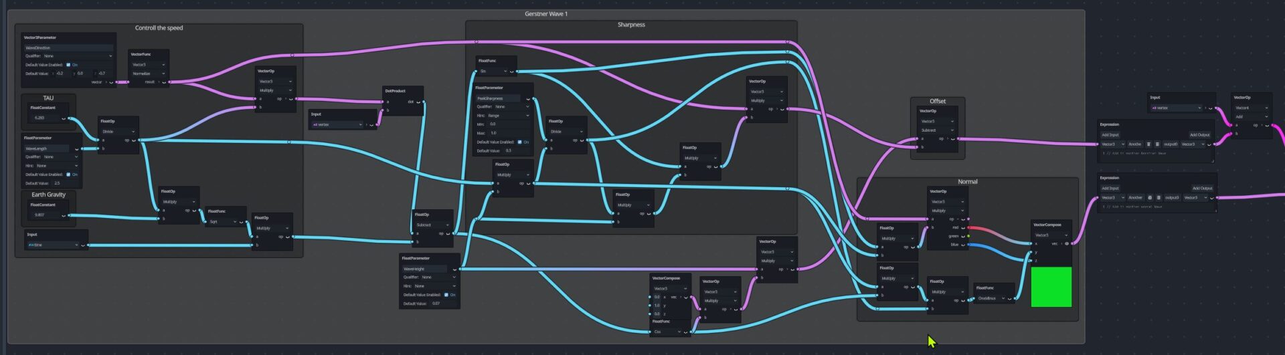Select the green preview thumbnail of VectorCompose
Screen dimensions: 1285x355
click(x=1051, y=287)
